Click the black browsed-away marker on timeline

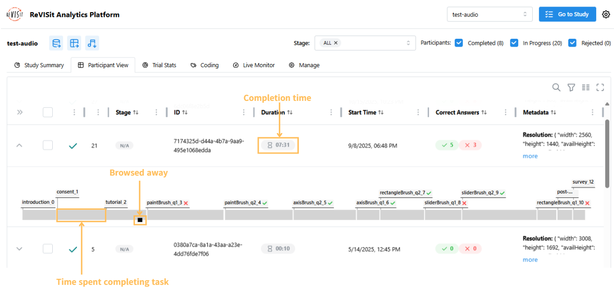point(140,219)
